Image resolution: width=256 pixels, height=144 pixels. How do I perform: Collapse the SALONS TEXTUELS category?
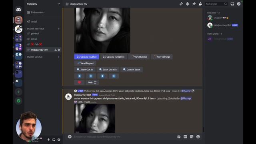(36, 29)
